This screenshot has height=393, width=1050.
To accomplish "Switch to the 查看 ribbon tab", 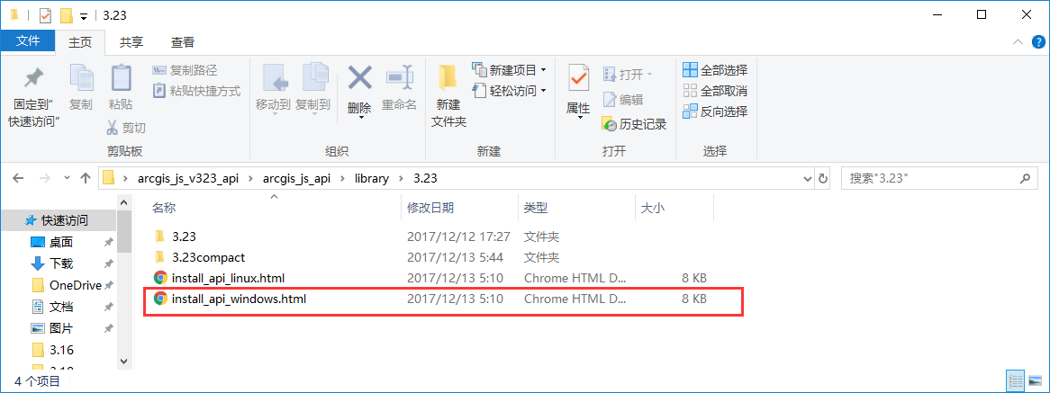I will tap(183, 42).
